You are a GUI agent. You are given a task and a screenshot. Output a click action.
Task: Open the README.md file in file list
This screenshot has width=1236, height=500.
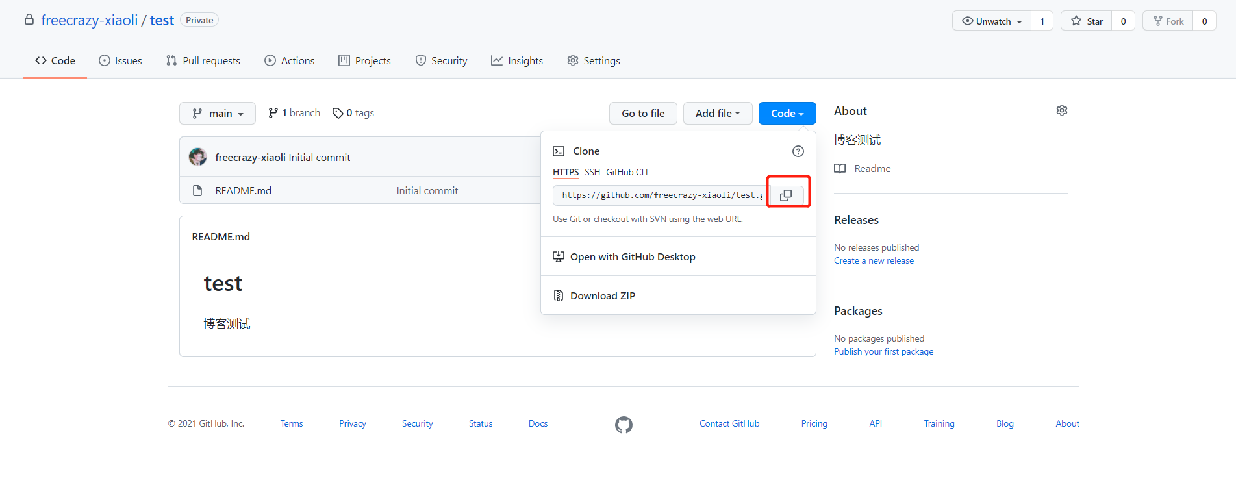(243, 191)
